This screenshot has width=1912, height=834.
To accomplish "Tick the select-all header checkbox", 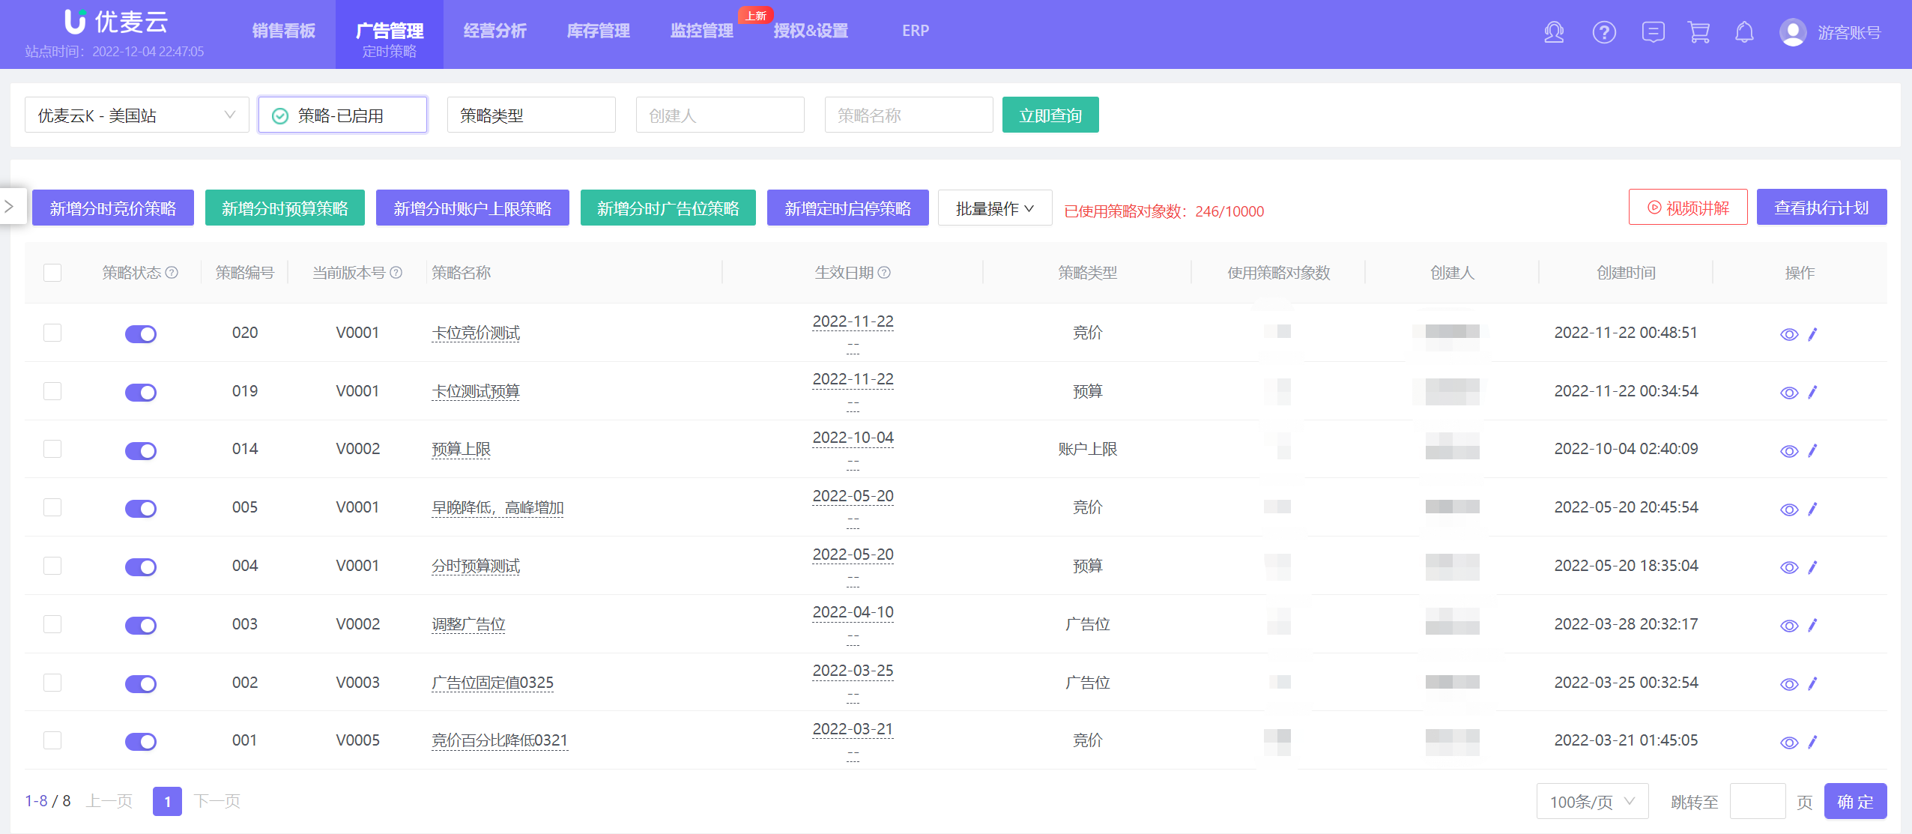I will pyautogui.click(x=52, y=273).
